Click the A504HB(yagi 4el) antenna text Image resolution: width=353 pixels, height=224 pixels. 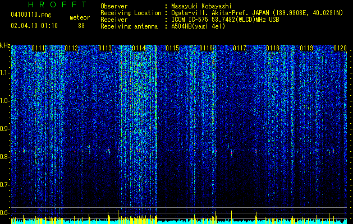pos(198,26)
